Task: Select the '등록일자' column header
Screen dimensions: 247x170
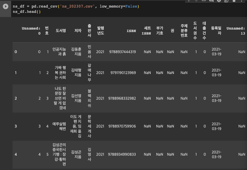Action: point(216,31)
